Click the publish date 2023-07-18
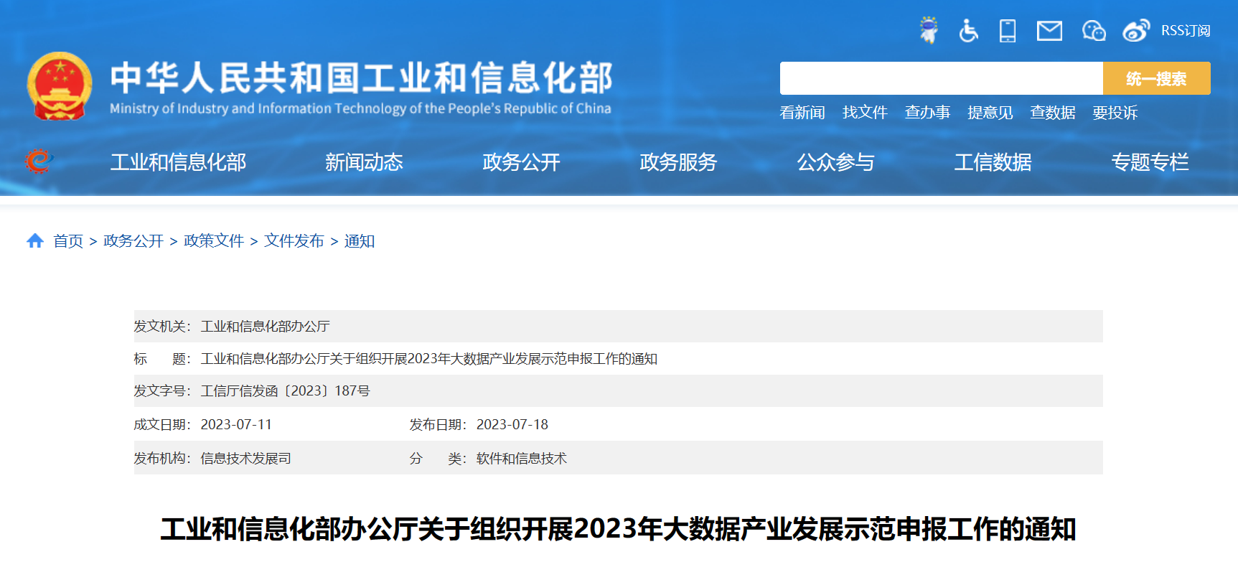Screen dimensions: 1238x585 point(512,425)
